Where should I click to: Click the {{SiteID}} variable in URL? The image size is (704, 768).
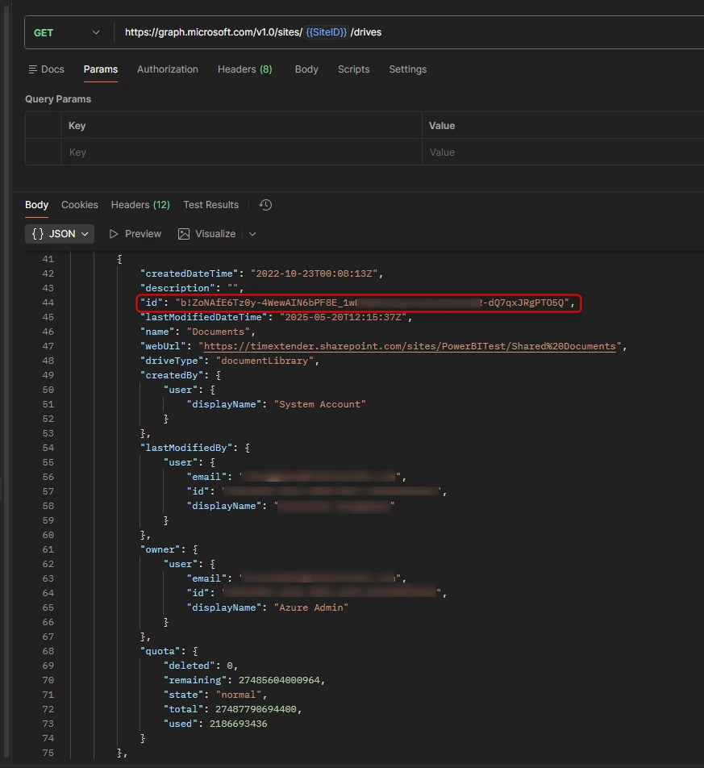pos(327,32)
